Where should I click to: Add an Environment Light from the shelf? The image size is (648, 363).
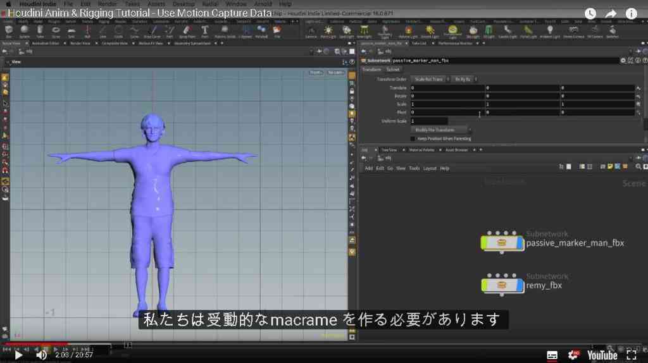pos(452,32)
